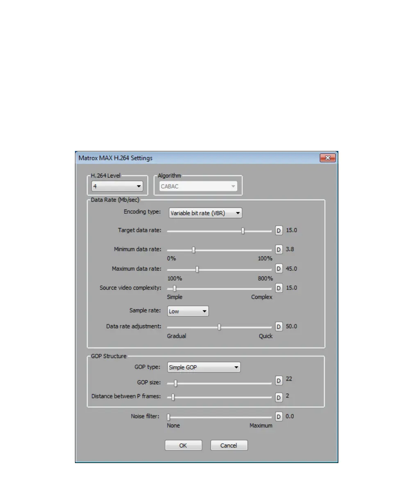
Task: Open the H.264 Level dropdown
Action: (117, 186)
